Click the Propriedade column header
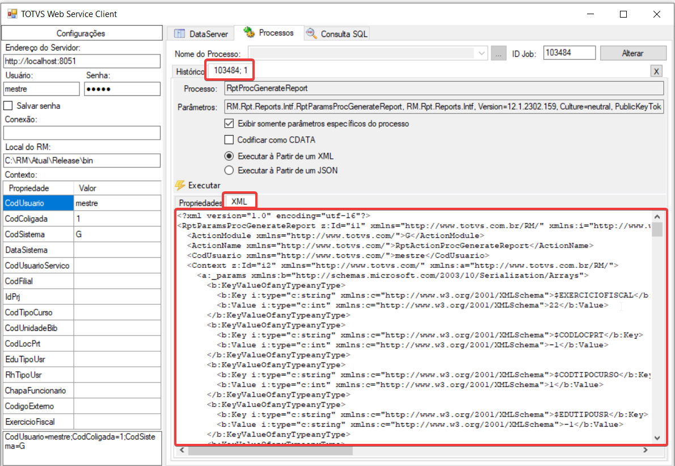675x466 pixels. [x=39, y=188]
